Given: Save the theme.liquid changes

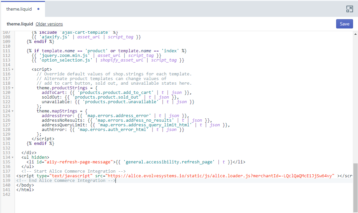Looking at the screenshot, I should (x=344, y=24).
